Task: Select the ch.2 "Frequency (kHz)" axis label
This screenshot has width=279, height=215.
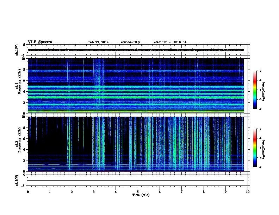Action: coord(19,140)
